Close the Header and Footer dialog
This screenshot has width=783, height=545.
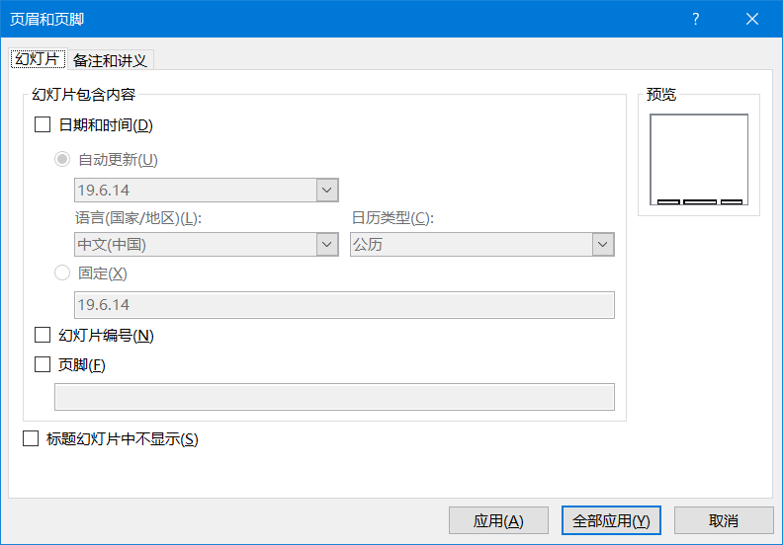pos(753,20)
